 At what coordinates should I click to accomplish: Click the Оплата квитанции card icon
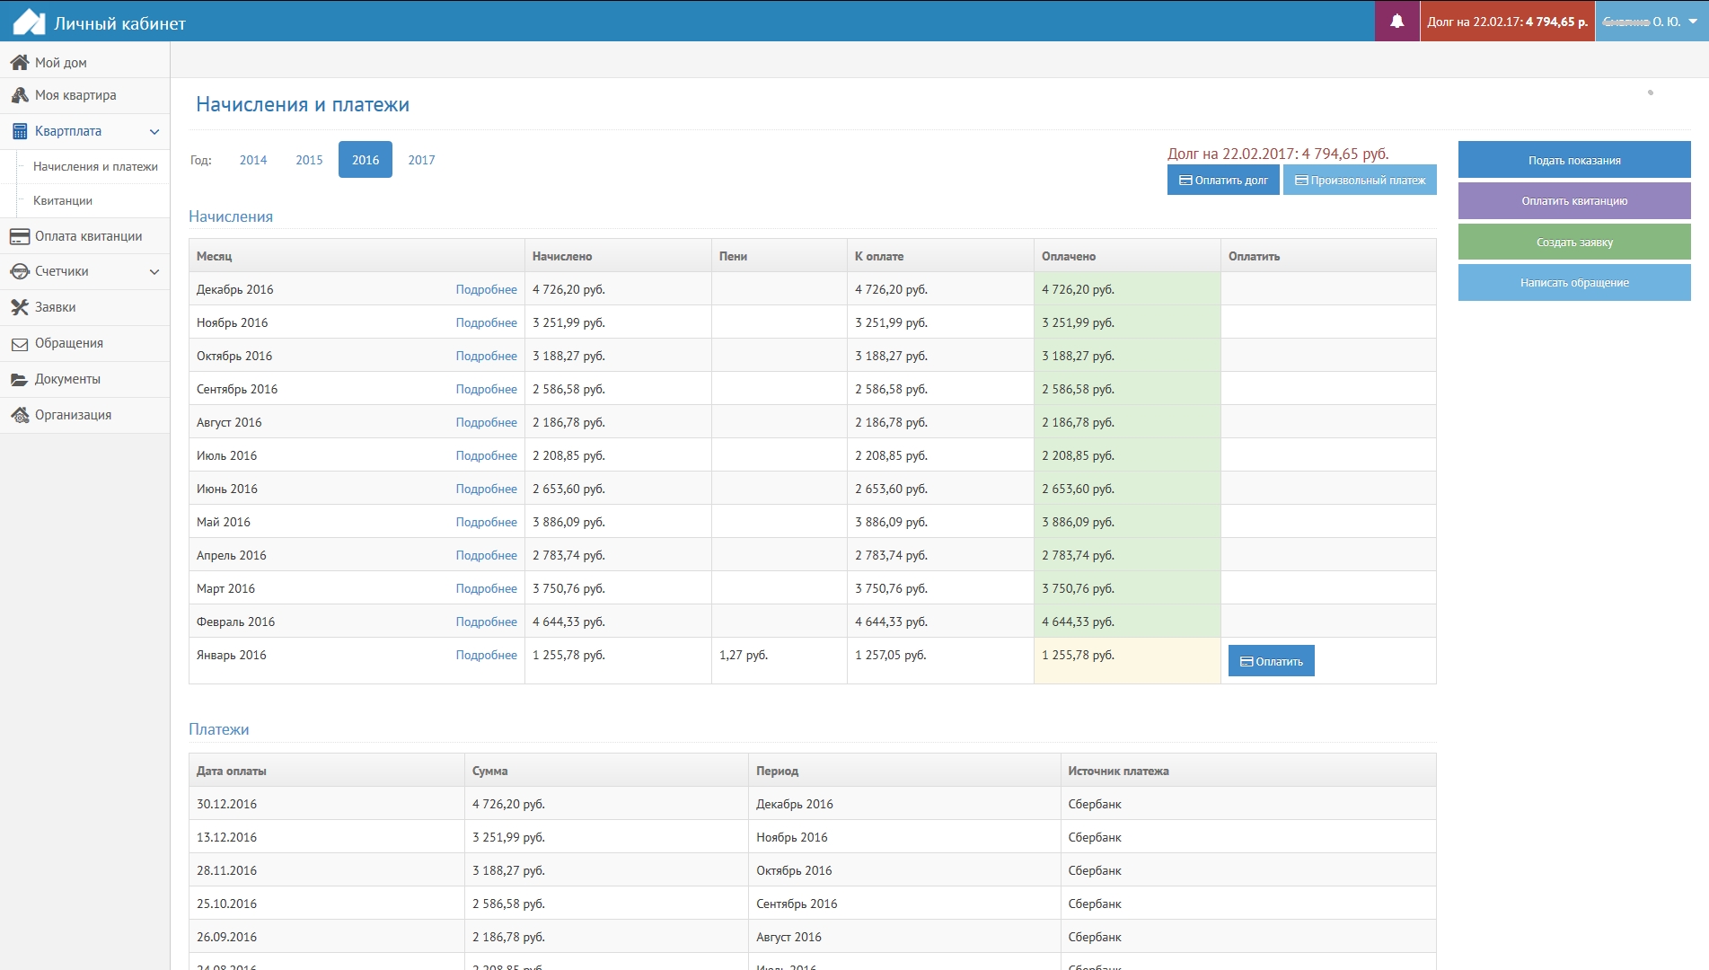20,236
